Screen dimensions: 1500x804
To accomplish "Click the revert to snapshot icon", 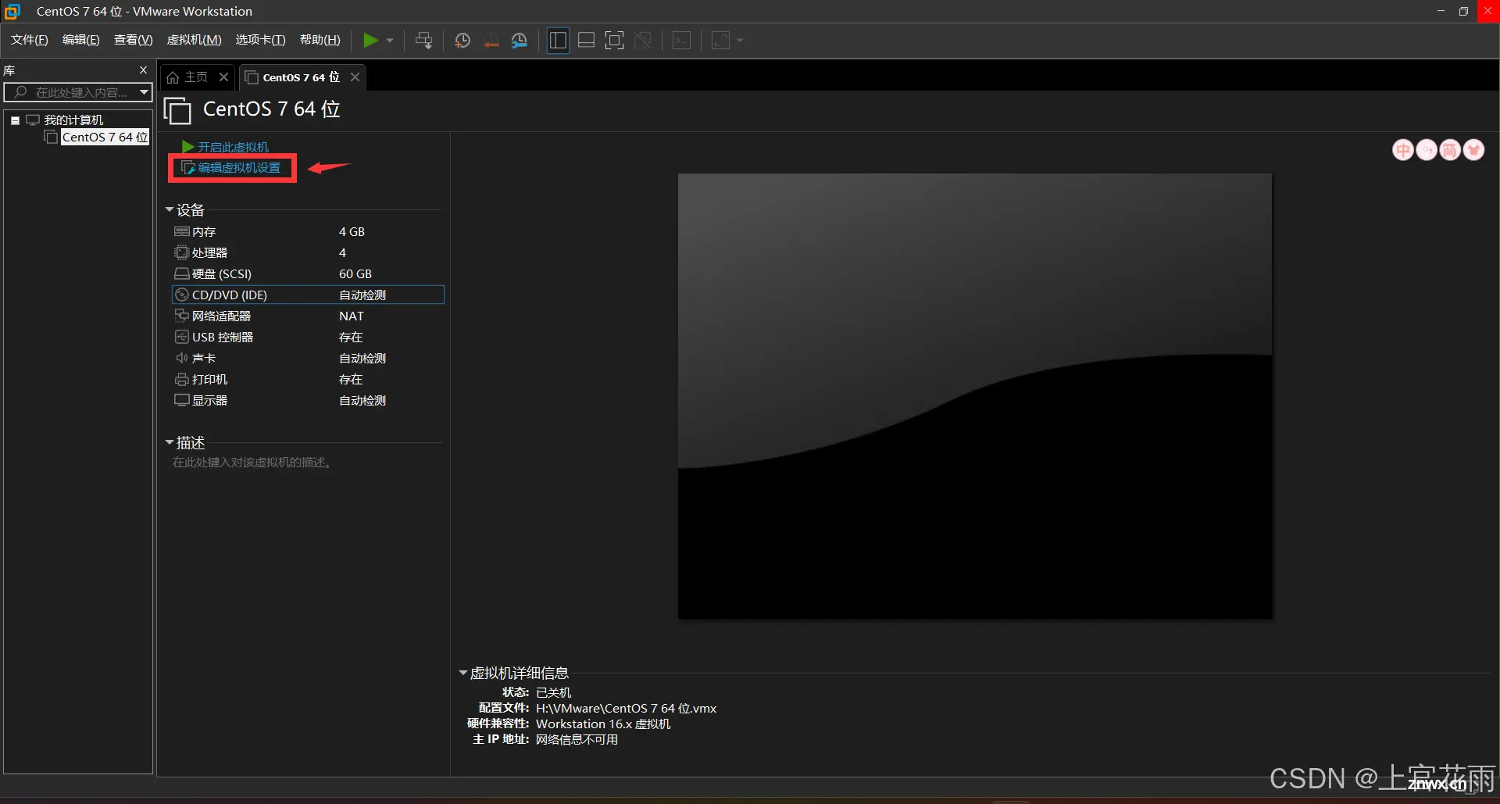I will 491,41.
